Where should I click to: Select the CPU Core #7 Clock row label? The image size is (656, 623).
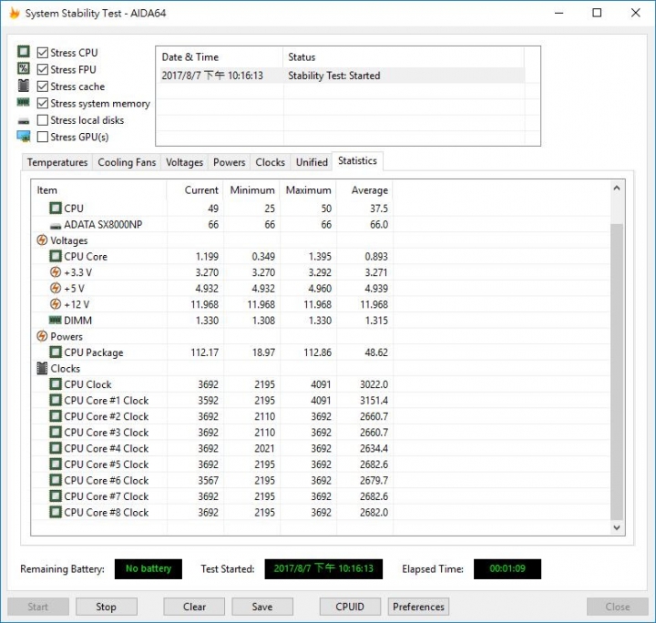click(x=107, y=496)
